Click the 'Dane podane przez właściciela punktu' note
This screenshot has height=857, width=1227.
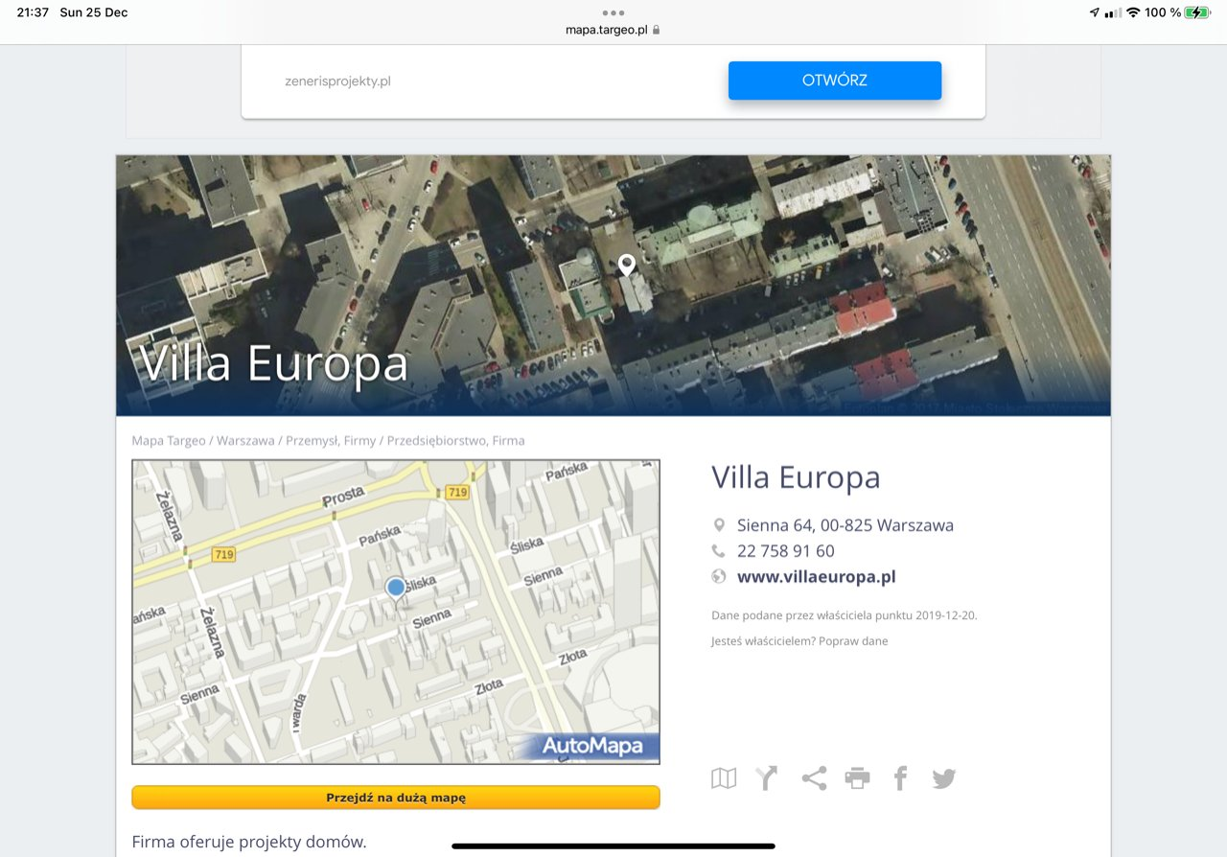tap(845, 615)
